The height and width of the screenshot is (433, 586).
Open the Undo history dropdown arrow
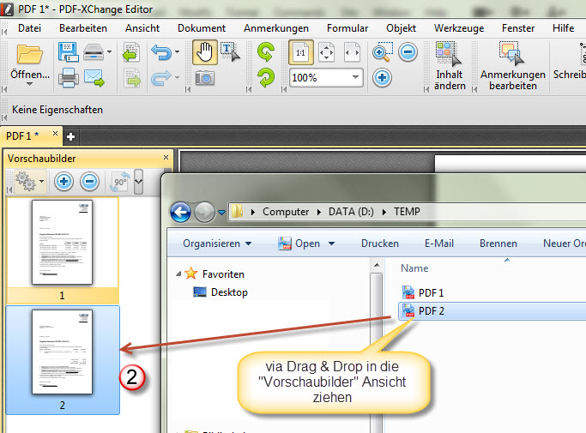(177, 52)
